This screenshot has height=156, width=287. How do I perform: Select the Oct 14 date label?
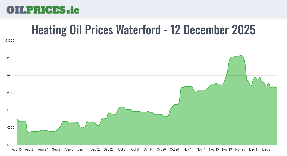(148, 149)
